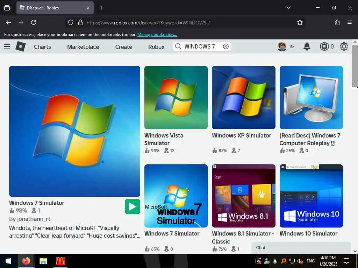358x268 pixels.
Task: Click the WINDOWS 7 search input
Action: pyautogui.click(x=202, y=46)
